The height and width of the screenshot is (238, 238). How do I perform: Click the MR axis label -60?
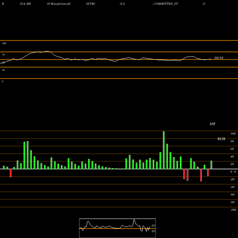click(232, 195)
